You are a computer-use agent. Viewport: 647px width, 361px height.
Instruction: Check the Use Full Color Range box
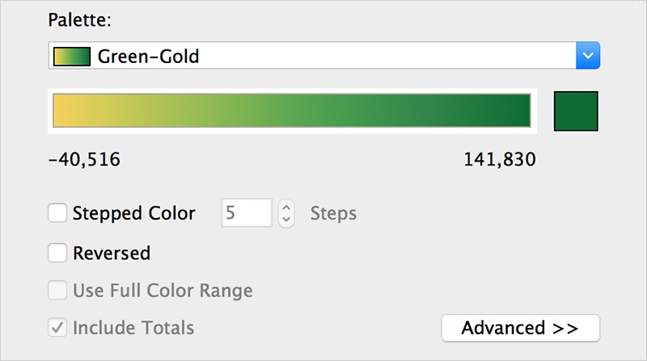(57, 290)
